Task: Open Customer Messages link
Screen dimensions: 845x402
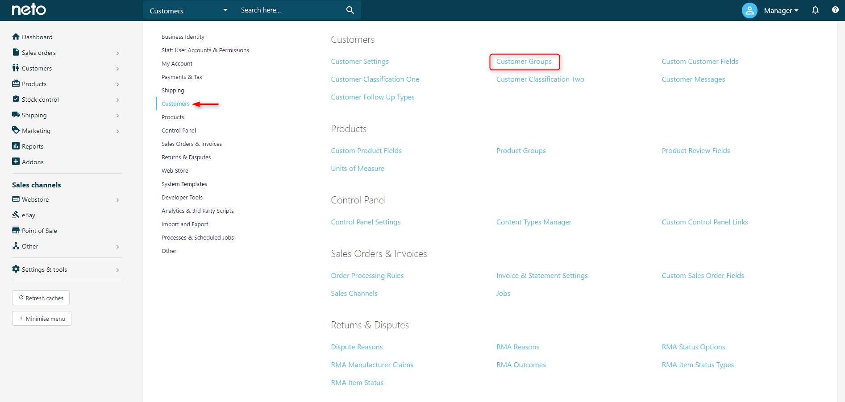Action: (693, 79)
